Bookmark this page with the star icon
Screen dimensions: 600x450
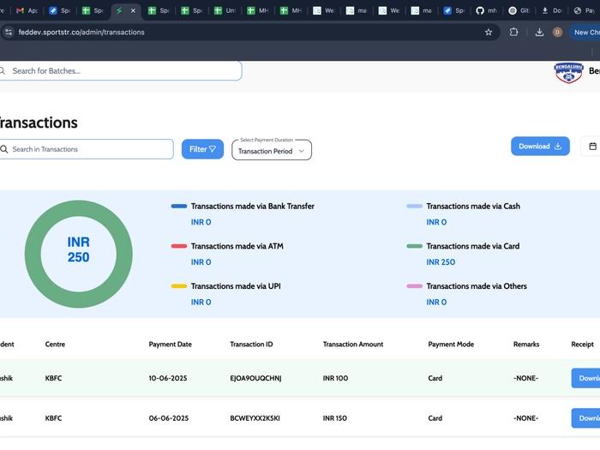pyautogui.click(x=489, y=32)
